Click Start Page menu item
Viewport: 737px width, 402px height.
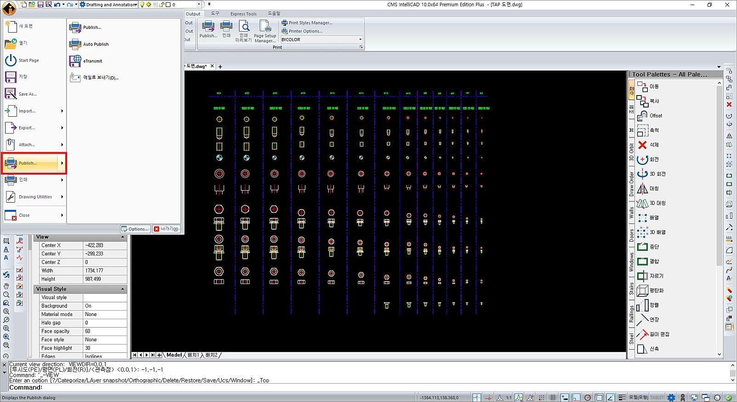click(34, 60)
